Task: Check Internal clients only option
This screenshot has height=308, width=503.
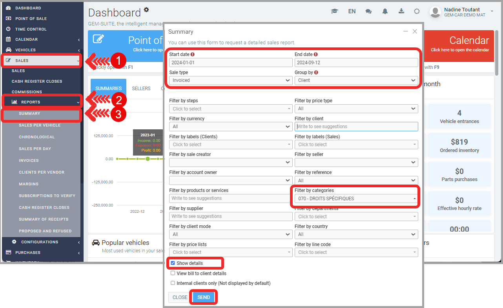Action: 173,283
